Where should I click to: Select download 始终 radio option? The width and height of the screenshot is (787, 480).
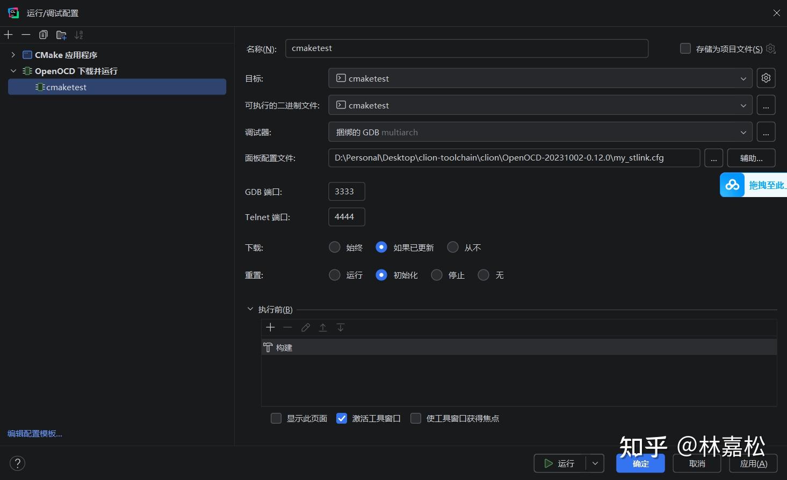[x=335, y=247]
